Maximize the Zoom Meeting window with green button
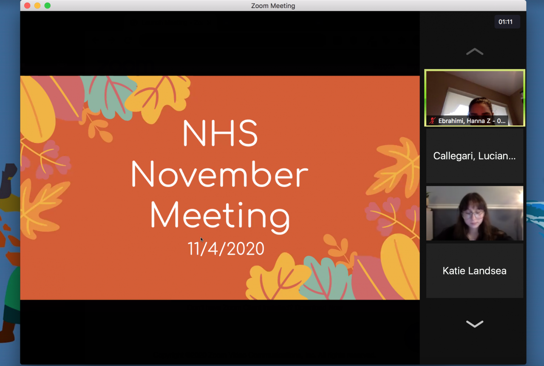 click(x=48, y=6)
